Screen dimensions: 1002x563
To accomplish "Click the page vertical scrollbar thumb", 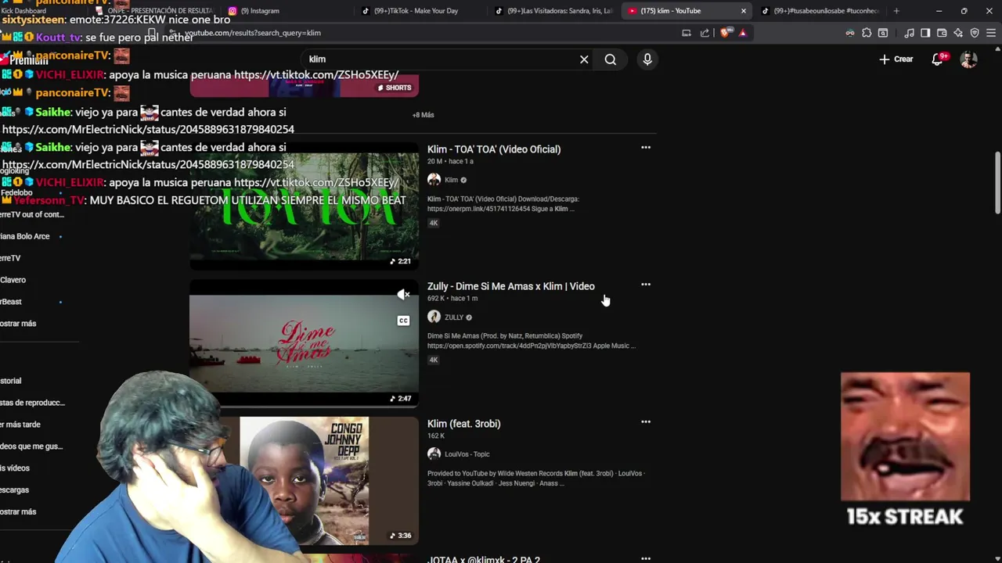I will (x=997, y=182).
